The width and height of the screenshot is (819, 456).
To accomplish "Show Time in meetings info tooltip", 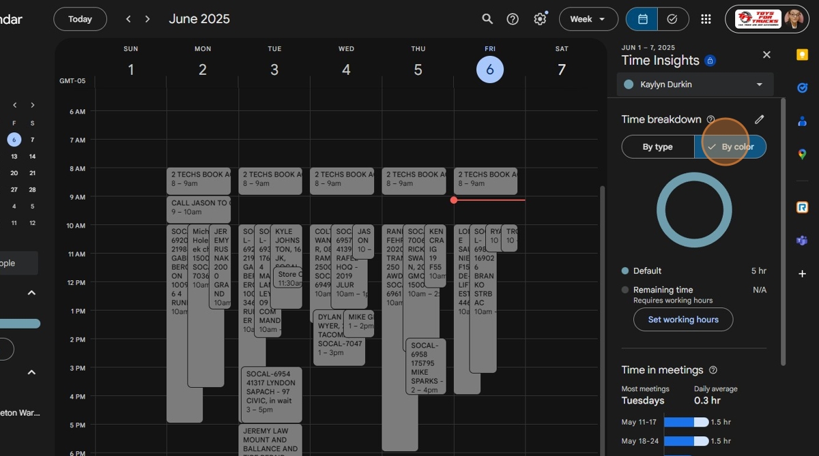I will pyautogui.click(x=713, y=370).
